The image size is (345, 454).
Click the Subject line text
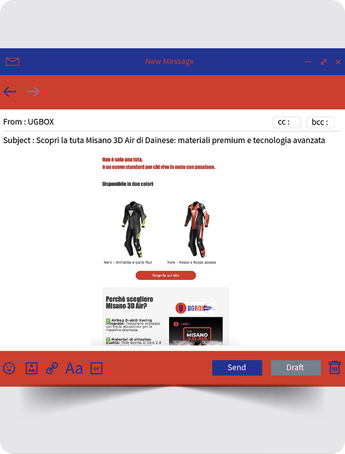click(164, 140)
